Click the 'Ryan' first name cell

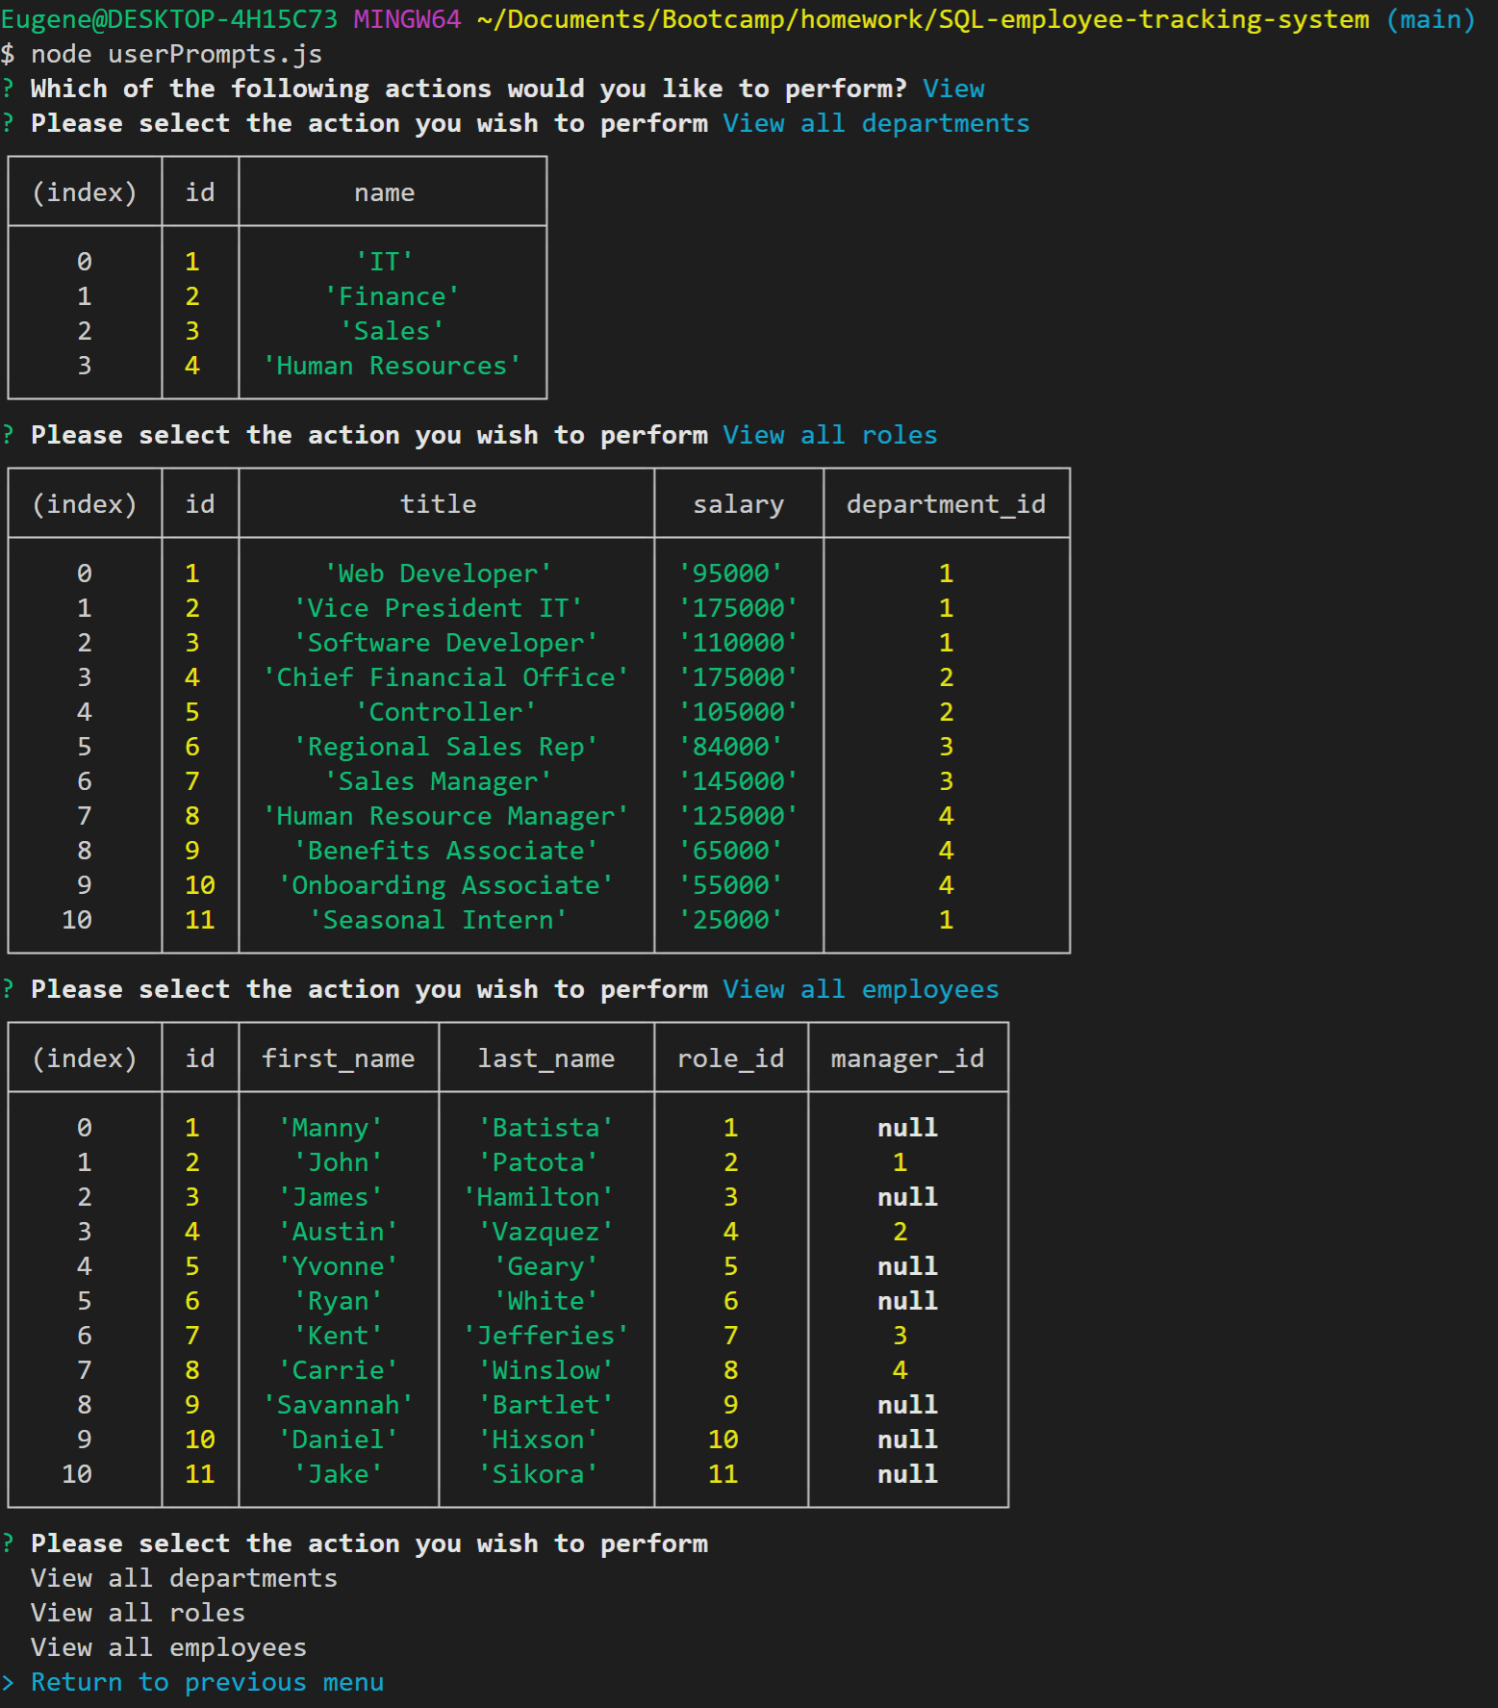coord(338,1301)
